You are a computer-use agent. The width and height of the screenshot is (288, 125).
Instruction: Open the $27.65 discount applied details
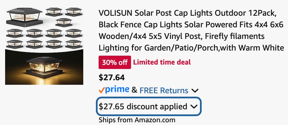click(x=148, y=107)
